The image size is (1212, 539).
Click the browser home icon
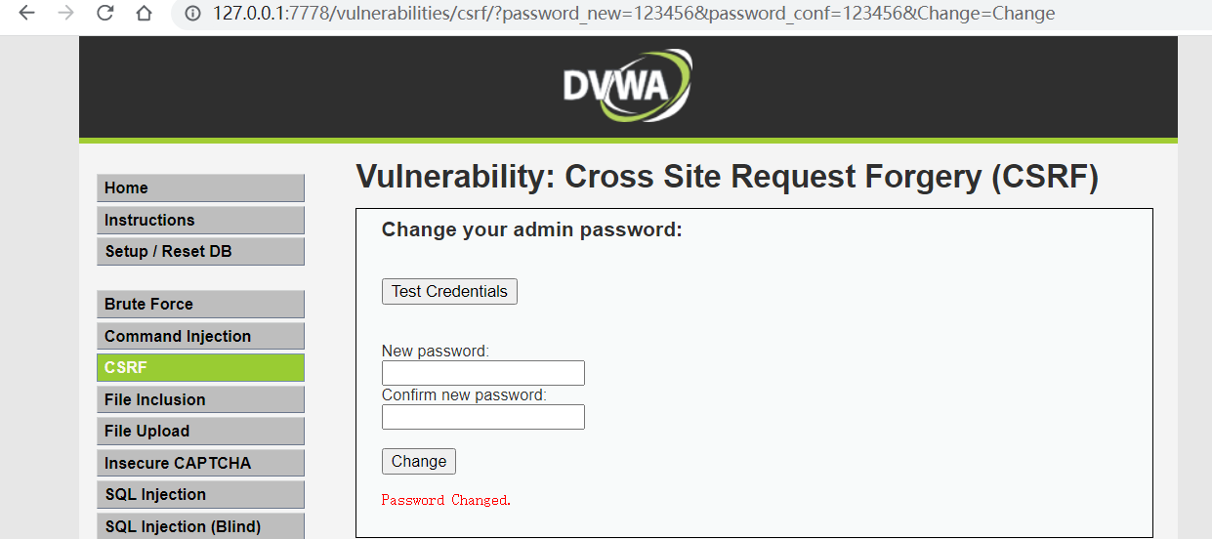click(144, 14)
